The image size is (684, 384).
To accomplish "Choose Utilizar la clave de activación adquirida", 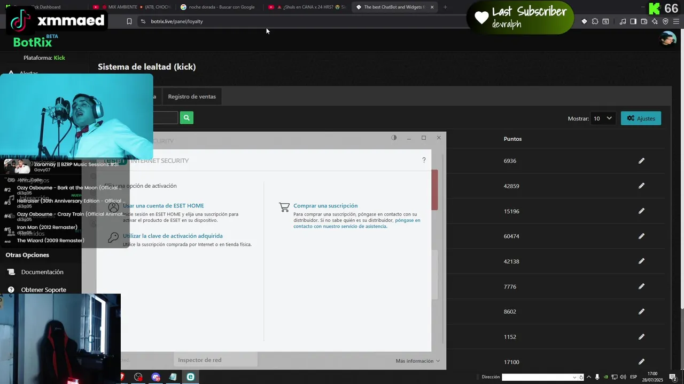I will point(173,236).
